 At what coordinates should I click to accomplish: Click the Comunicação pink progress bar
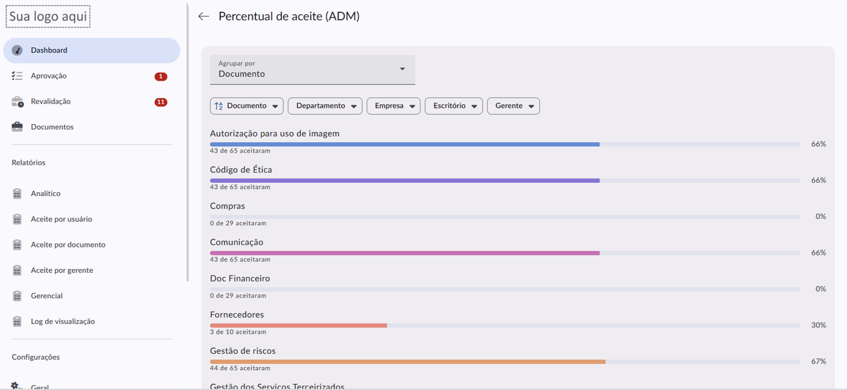point(505,253)
